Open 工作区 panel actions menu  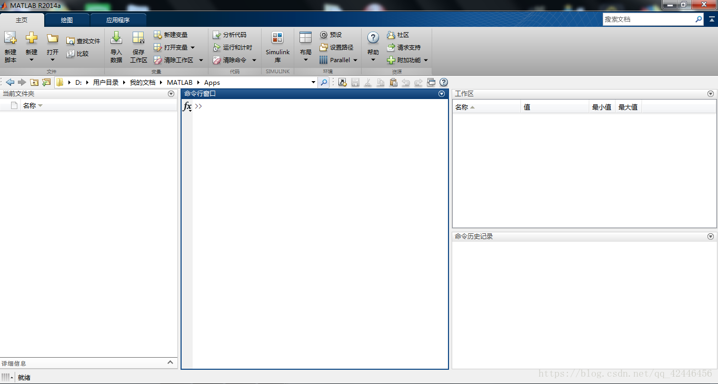coord(711,94)
